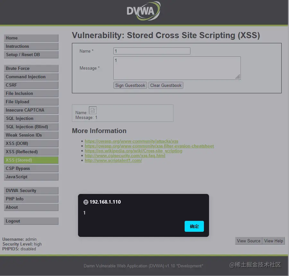Open the SQL Injection module

point(31,118)
